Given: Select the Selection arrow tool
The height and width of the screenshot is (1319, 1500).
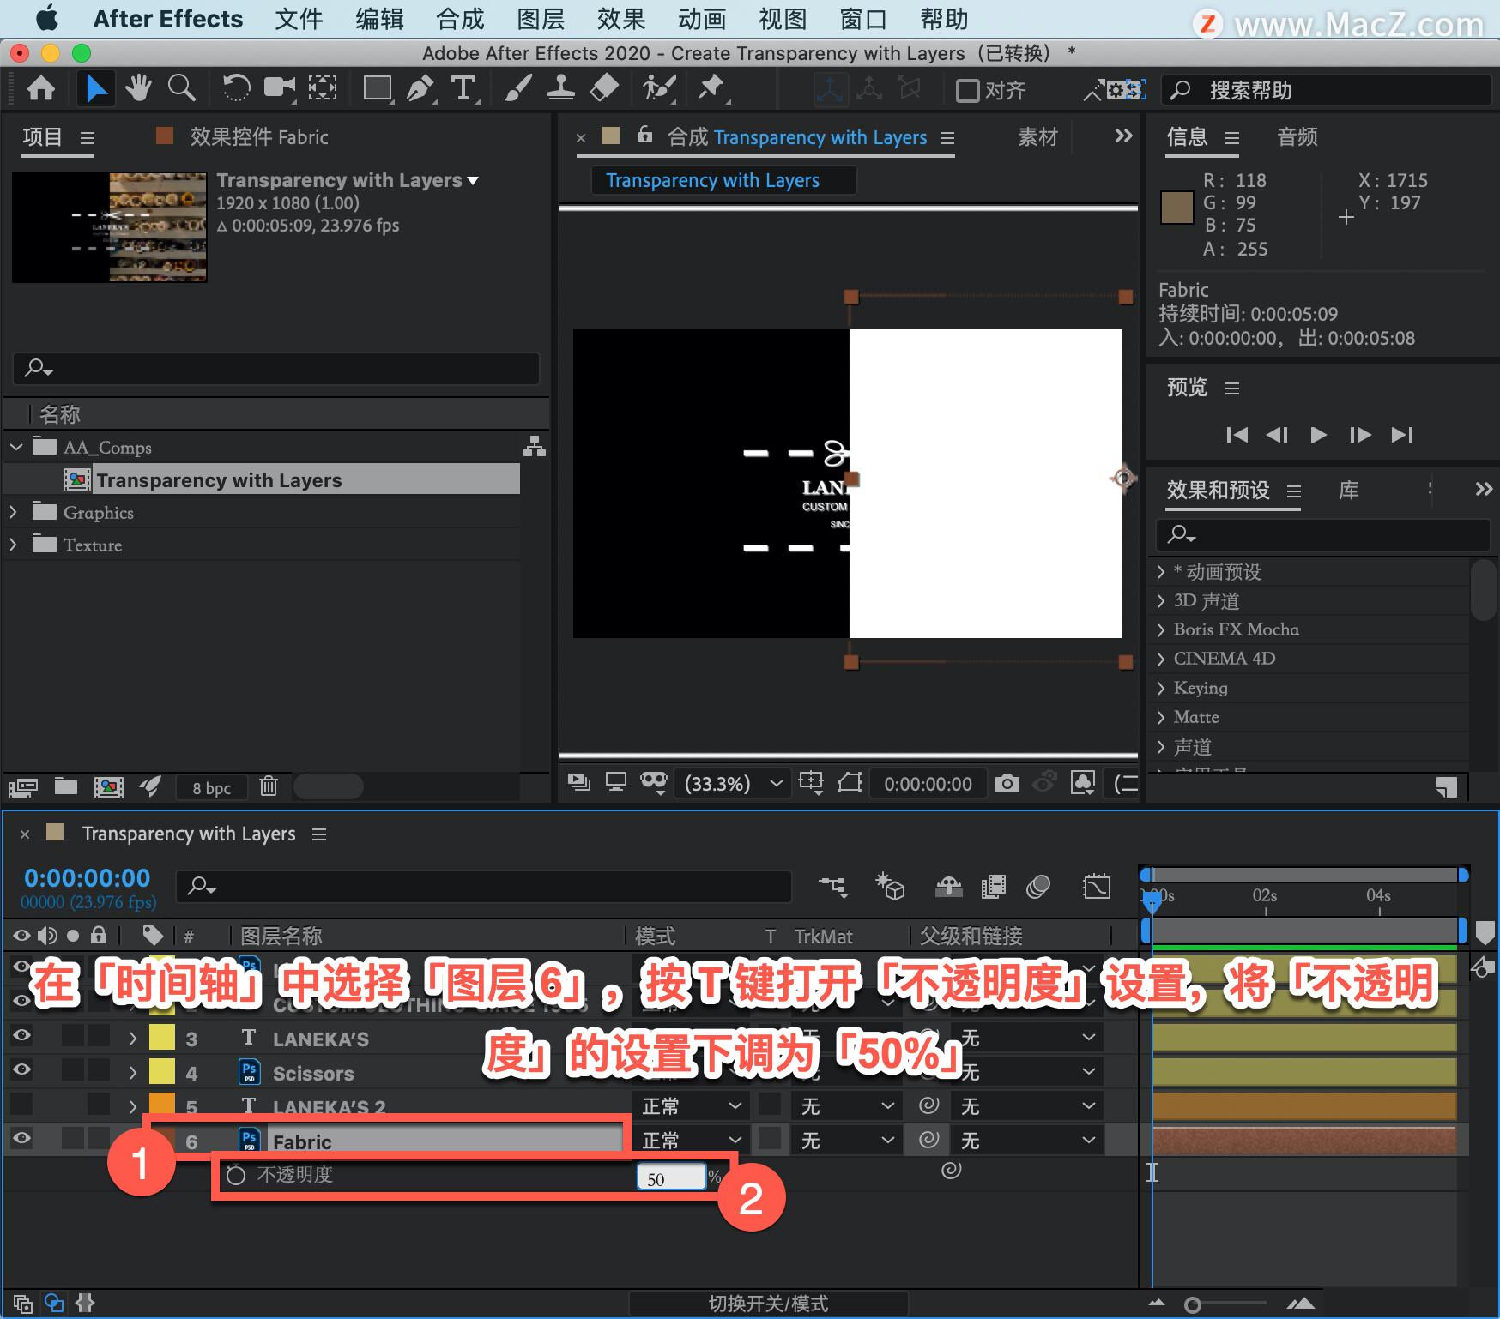Looking at the screenshot, I should click(95, 88).
